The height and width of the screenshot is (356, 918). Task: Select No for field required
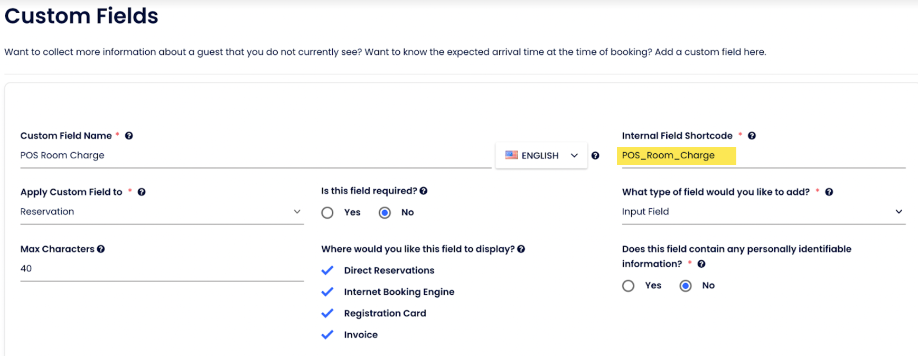point(385,213)
